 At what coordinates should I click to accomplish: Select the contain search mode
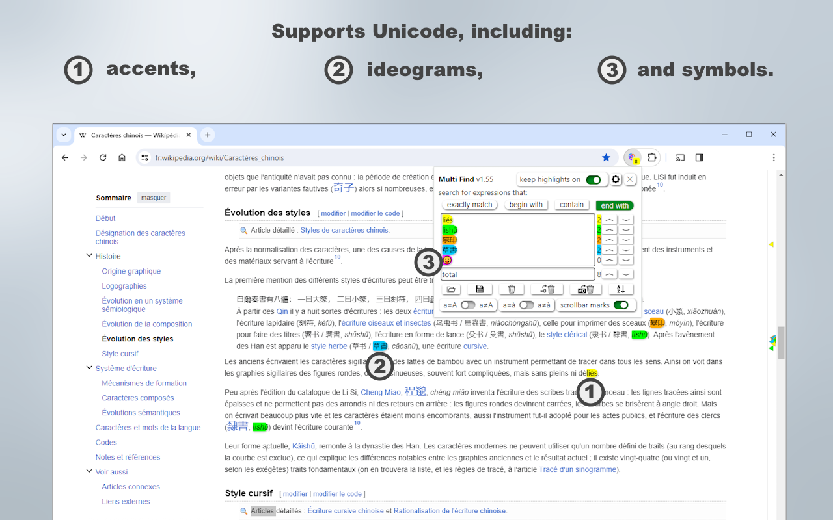click(571, 205)
